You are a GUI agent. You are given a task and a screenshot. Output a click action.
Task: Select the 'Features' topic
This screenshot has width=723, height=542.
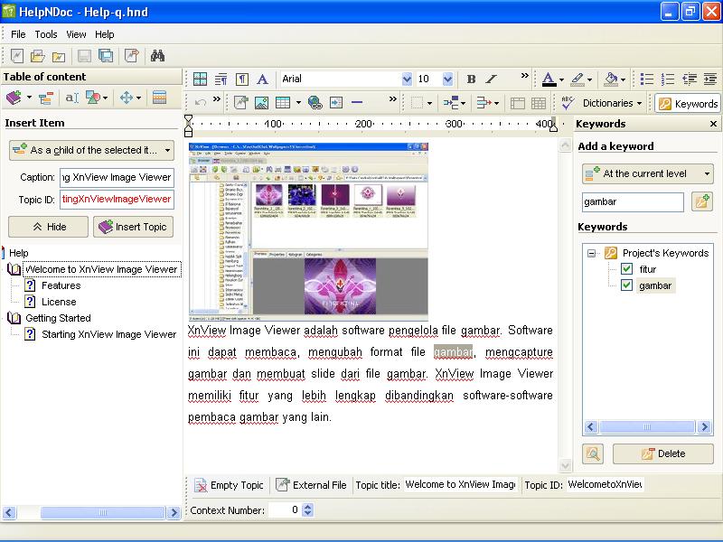pyautogui.click(x=61, y=285)
